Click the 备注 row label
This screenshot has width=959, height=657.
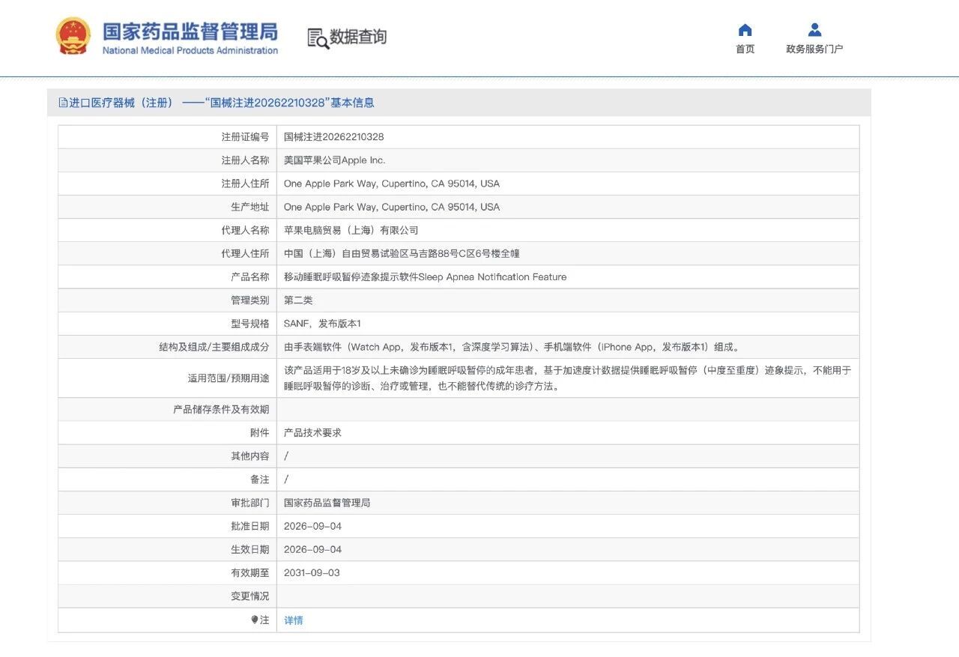pyautogui.click(x=259, y=479)
